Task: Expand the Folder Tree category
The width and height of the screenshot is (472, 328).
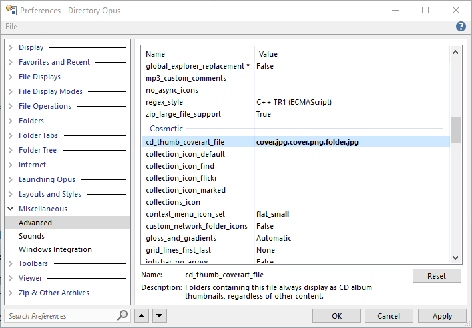Action: point(11,150)
